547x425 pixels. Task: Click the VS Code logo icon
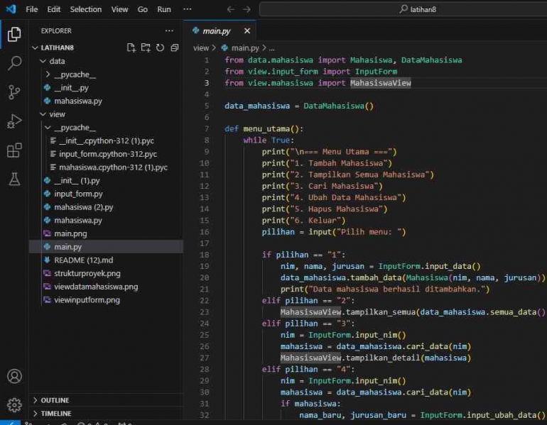[11, 9]
